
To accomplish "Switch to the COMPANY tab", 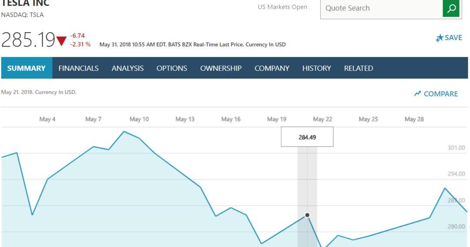I will tap(272, 68).
